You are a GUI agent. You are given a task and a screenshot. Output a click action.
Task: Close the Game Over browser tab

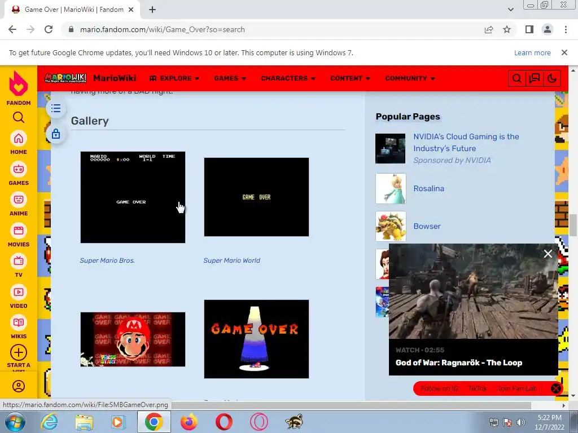131,10
